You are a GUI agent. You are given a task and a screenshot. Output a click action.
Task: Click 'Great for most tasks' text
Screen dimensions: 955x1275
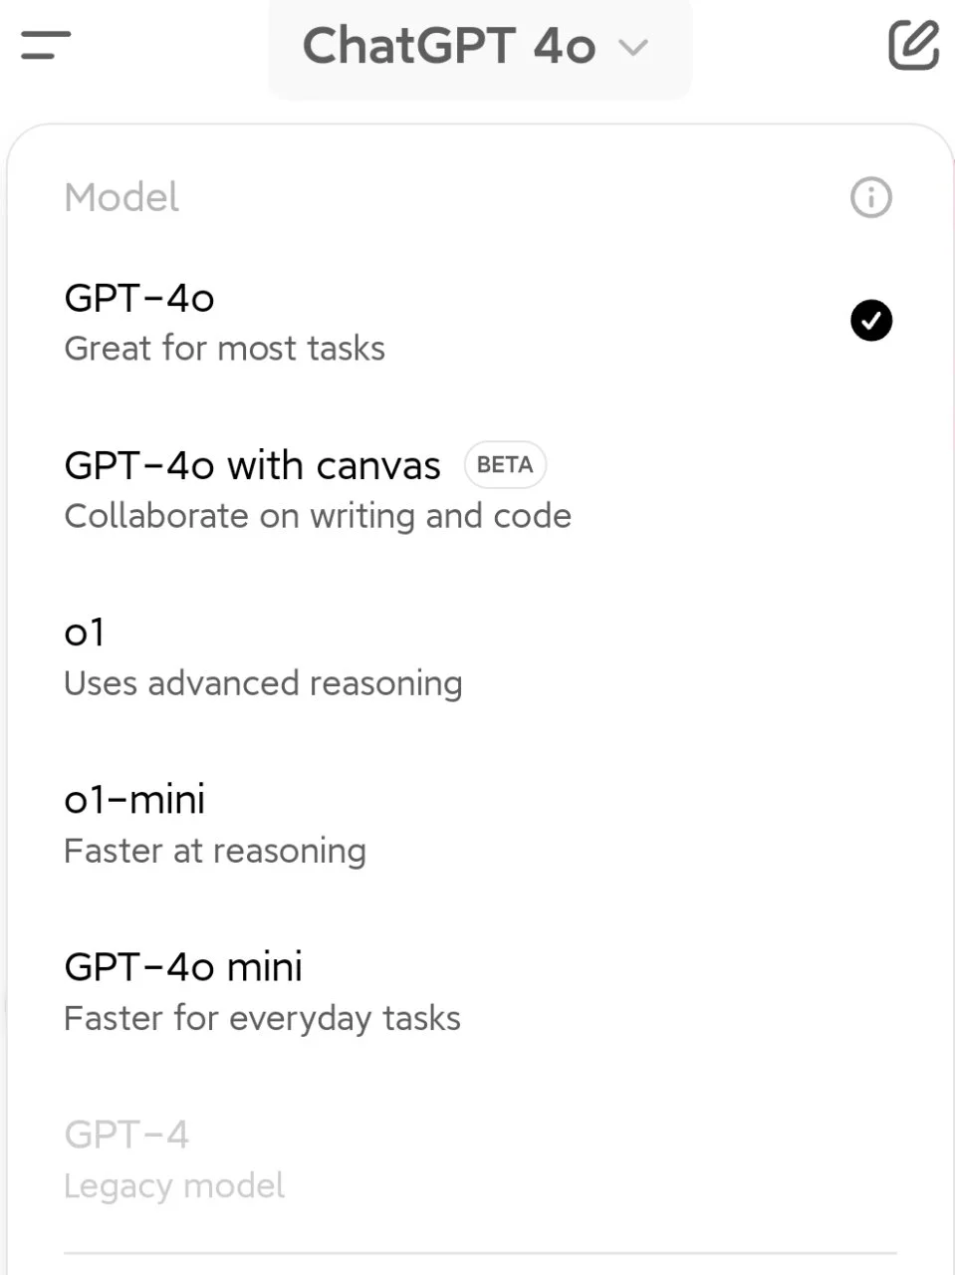(224, 349)
